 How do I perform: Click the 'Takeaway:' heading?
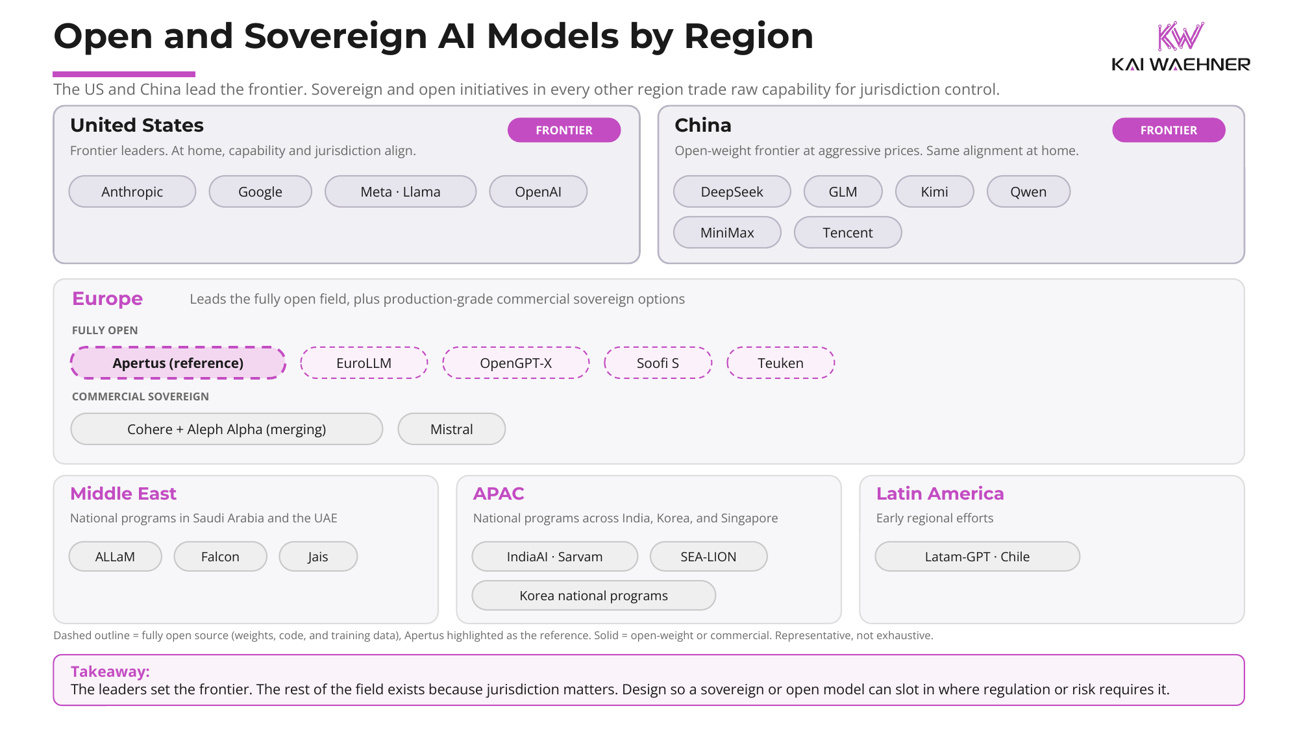(x=110, y=672)
